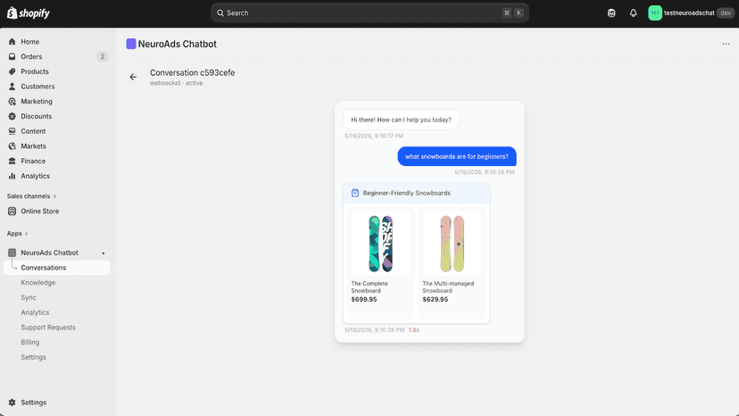Viewport: 739px width, 416px height.
Task: Click the 1.8s response time label
Action: tap(413, 330)
